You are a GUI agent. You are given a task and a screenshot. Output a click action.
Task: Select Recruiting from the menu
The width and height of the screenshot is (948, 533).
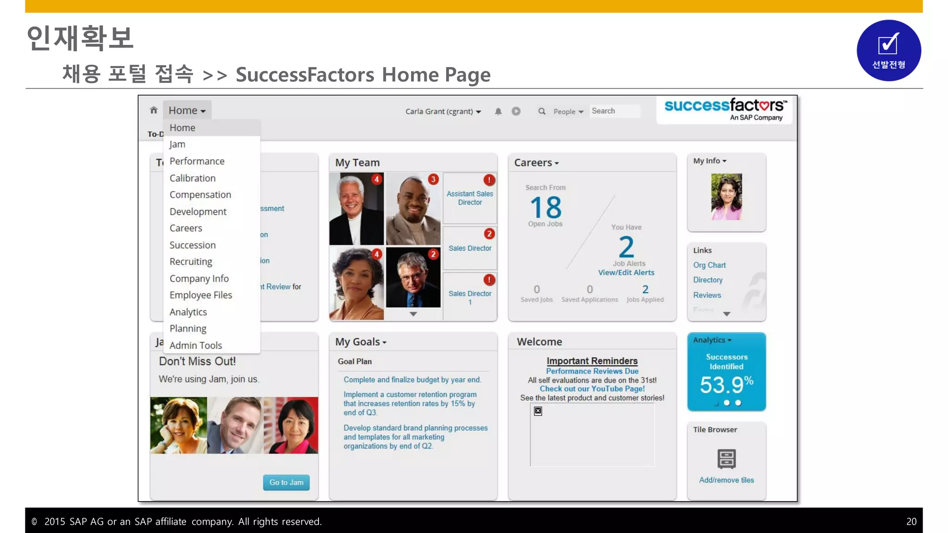(212, 262)
